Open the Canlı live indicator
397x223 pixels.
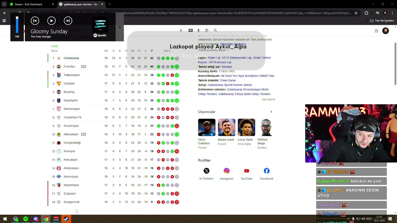click(54, 46)
